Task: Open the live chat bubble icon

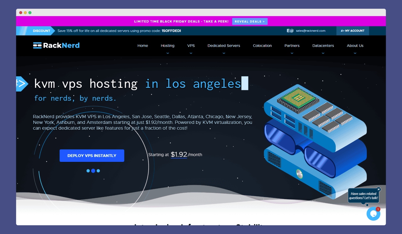Action: (x=373, y=214)
